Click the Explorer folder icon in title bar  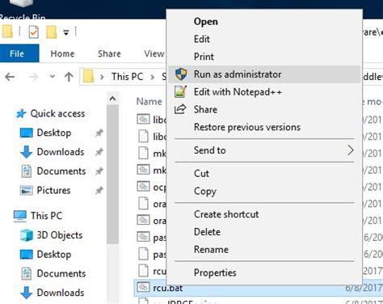click(7, 32)
